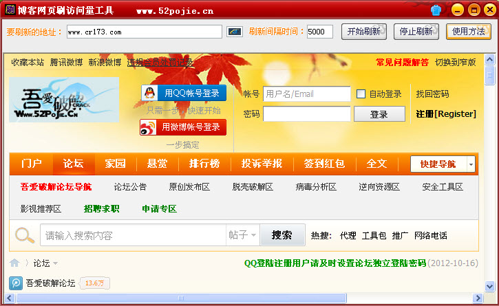
Task: Open the 签到红包 tab
Action: pyautogui.click(x=324, y=164)
